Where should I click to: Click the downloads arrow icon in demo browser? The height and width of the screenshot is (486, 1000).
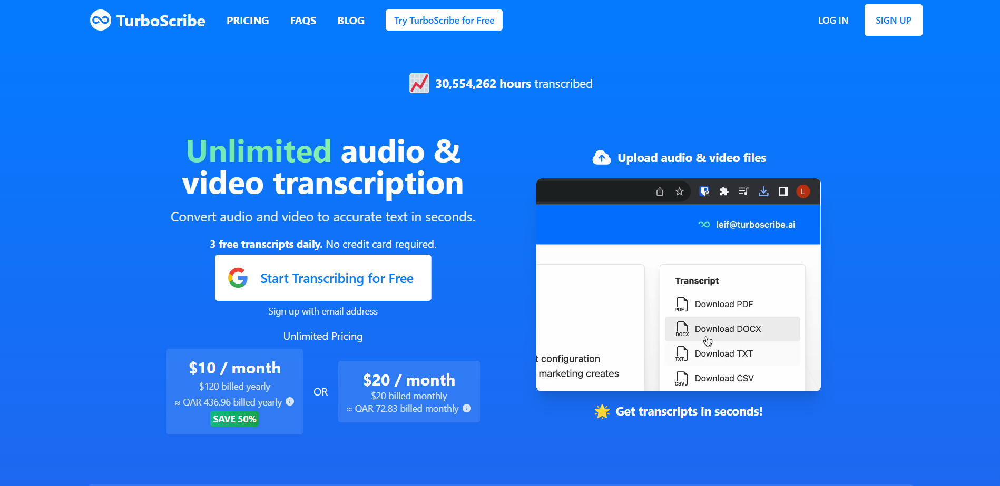(x=763, y=191)
